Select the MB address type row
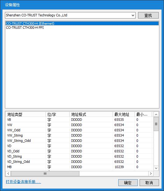The height and width of the screenshot is (191, 164). pos(79,167)
